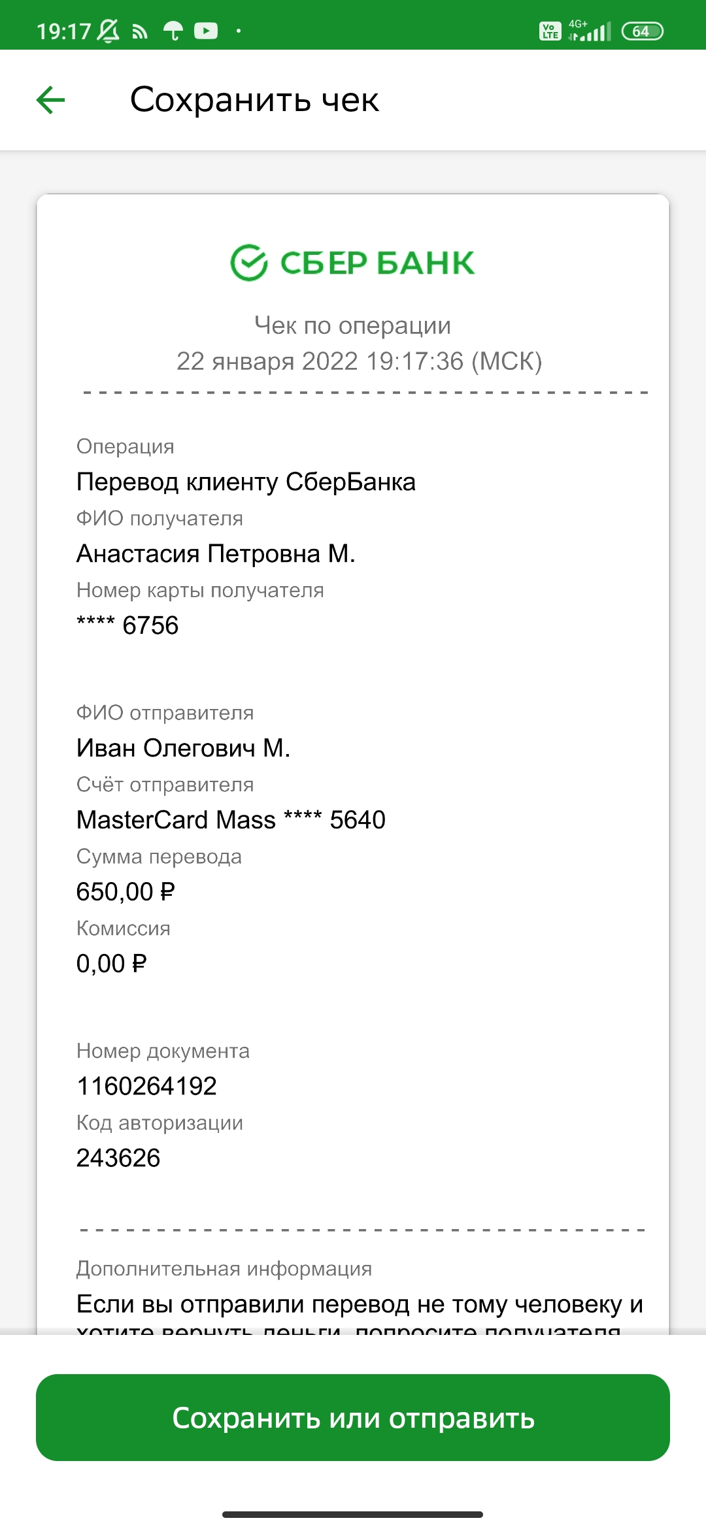Viewport: 706px width, 1529px height.
Task: Tap sender name Иван Олегович М.
Action: tap(183, 748)
